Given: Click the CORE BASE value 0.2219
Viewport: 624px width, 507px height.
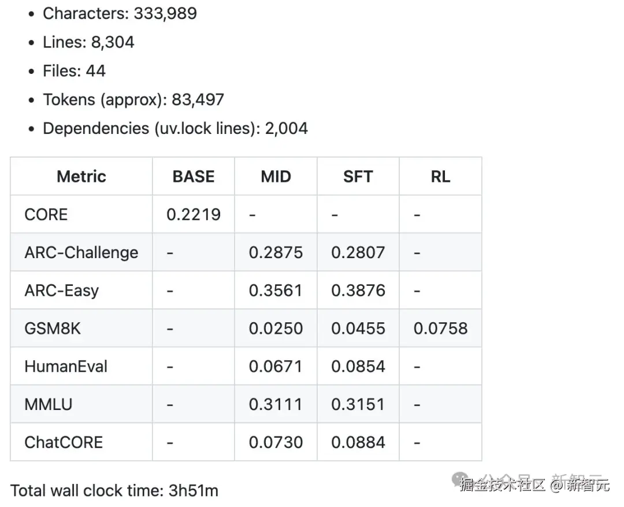Looking at the screenshot, I should click(x=194, y=215).
